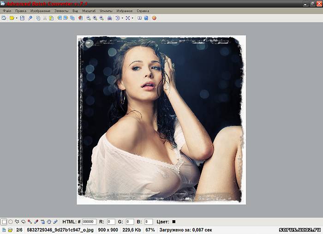Open the Утилиты menu

click(x=106, y=10)
